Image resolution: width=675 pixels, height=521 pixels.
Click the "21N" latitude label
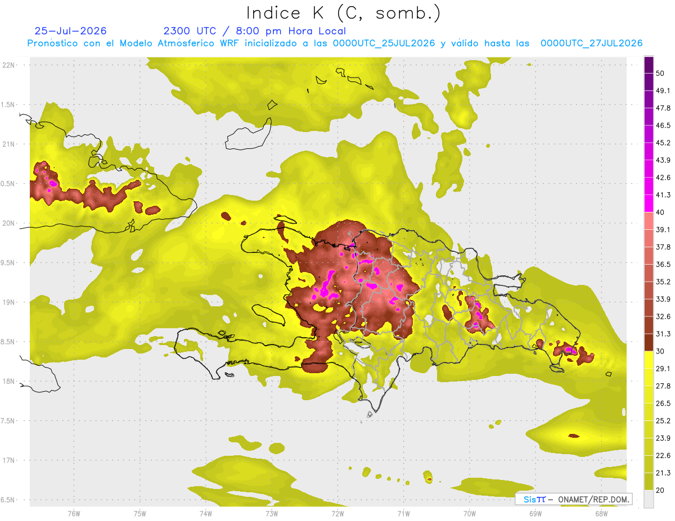pyautogui.click(x=8, y=144)
